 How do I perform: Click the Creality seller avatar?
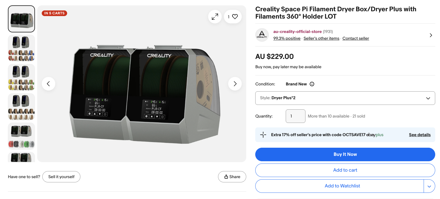(262, 35)
